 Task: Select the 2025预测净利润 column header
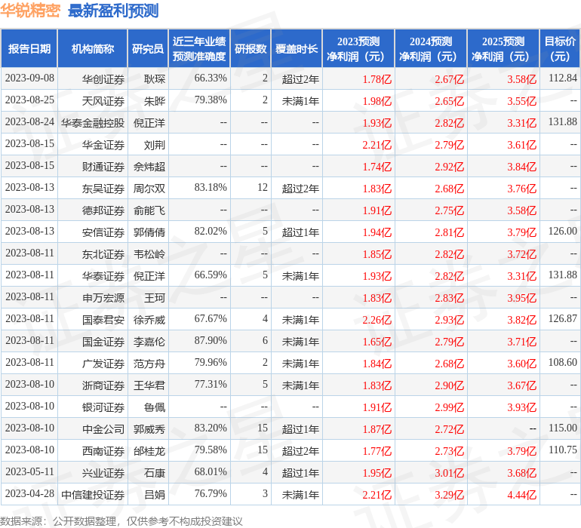click(x=503, y=48)
